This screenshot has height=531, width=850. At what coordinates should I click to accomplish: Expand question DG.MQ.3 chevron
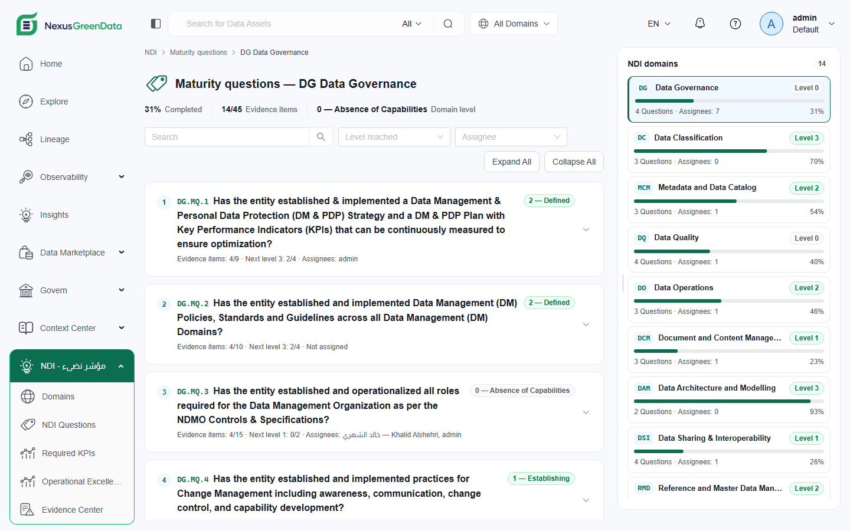click(x=586, y=412)
